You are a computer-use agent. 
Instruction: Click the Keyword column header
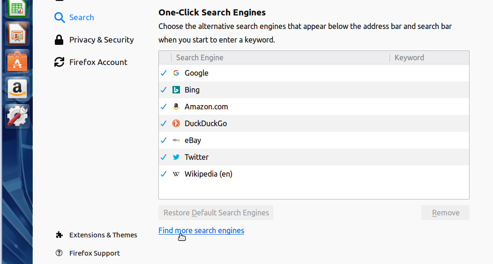[x=409, y=57]
